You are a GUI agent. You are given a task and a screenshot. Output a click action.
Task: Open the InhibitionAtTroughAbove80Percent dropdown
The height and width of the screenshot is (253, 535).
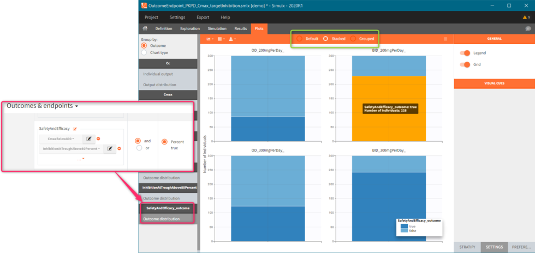pos(71,148)
